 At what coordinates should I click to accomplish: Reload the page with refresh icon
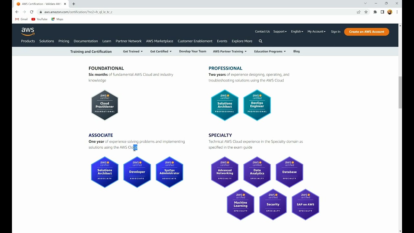pyautogui.click(x=32, y=12)
